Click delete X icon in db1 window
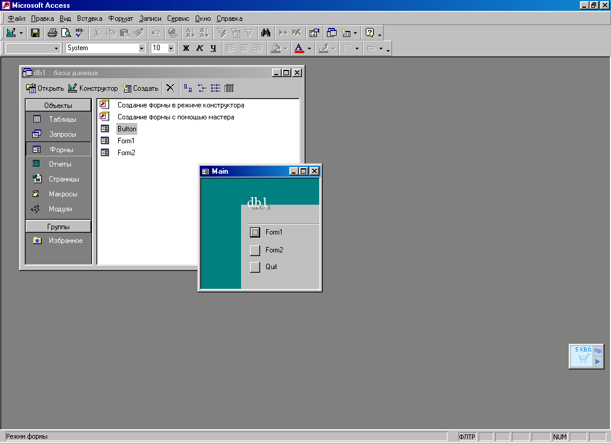Screen dimensions: 611x444 coord(170,88)
